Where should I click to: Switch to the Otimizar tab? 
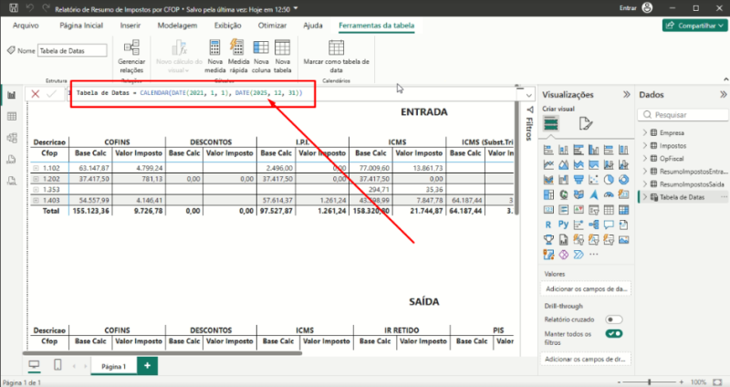(272, 26)
